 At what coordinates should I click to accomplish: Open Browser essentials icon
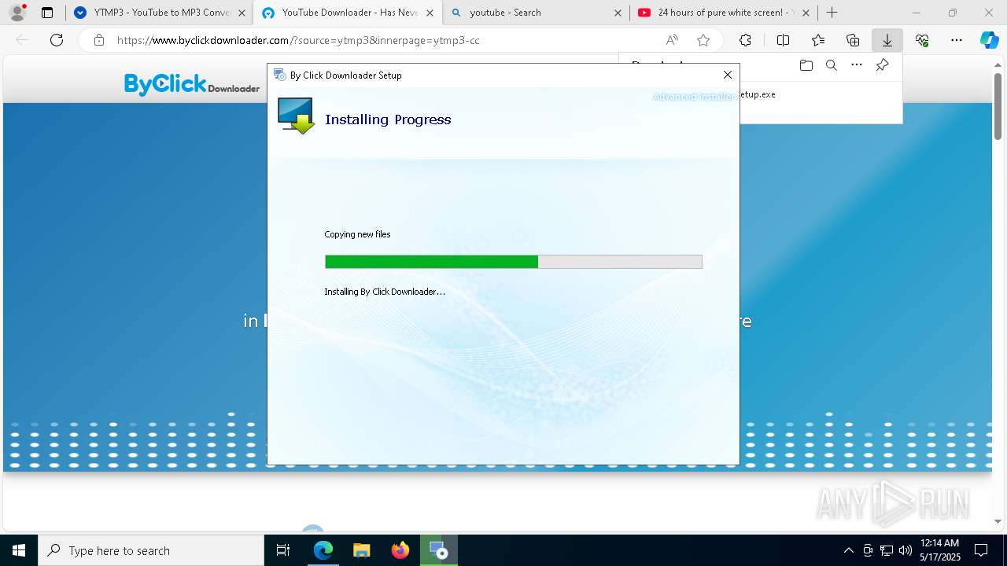pyautogui.click(x=922, y=40)
